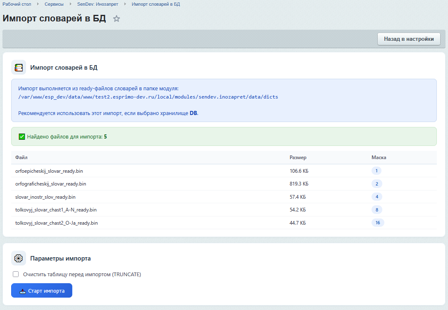Click mask badge 1
This screenshot has height=310, width=448.
tap(376, 171)
